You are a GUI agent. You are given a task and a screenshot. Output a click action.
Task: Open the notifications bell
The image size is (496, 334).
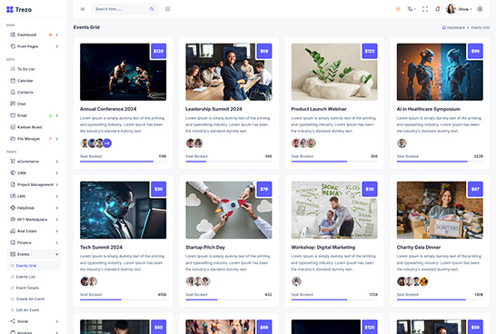(438, 9)
